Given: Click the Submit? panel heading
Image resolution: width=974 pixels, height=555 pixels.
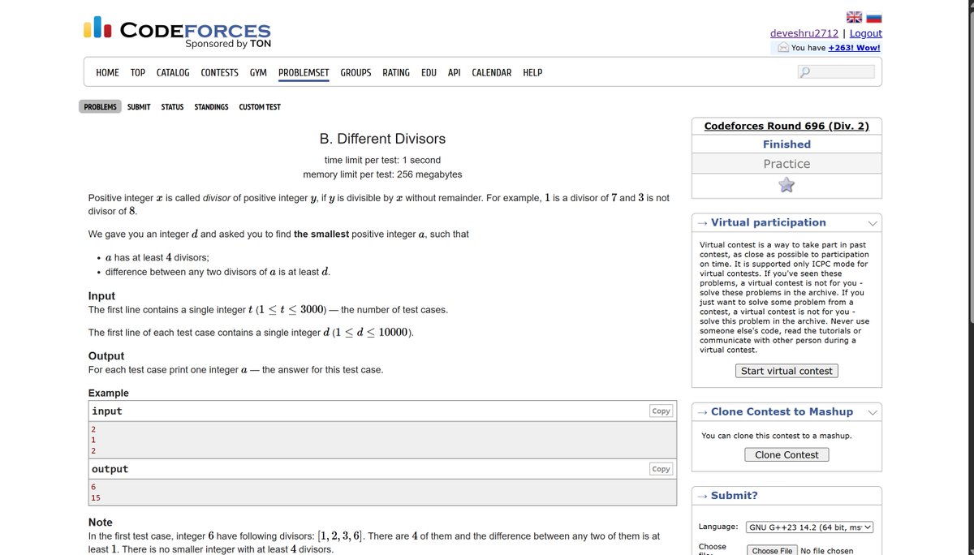Looking at the screenshot, I should click(735, 496).
